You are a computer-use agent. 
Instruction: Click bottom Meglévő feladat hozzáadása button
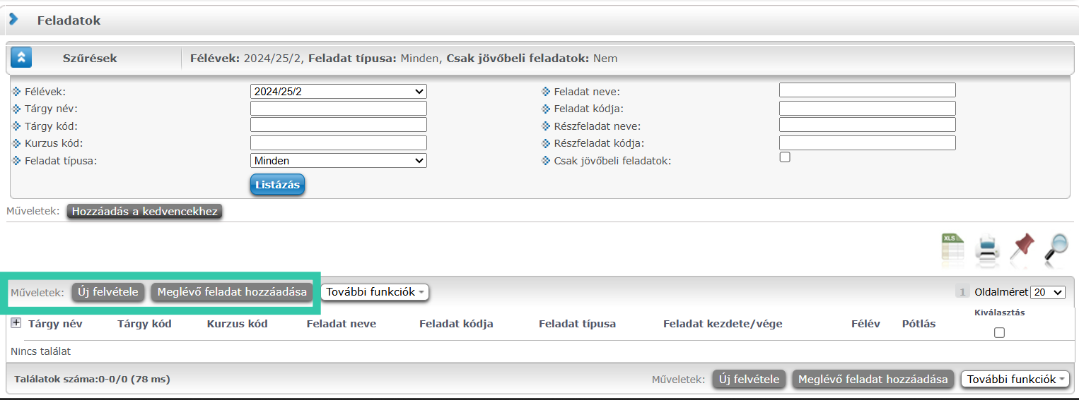click(x=873, y=380)
